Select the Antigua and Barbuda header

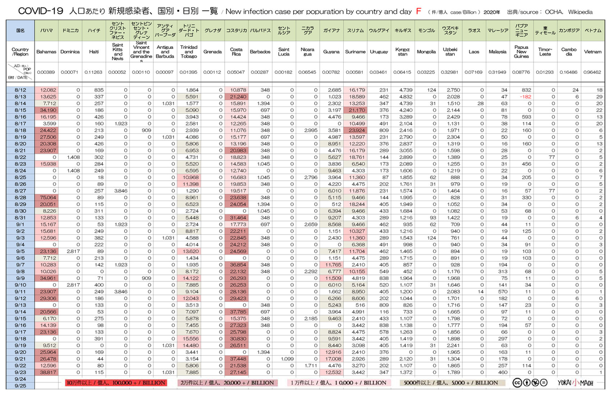[164, 52]
